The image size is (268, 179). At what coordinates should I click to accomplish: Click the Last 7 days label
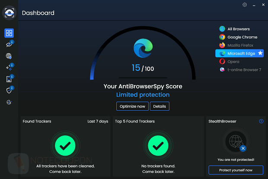point(98,121)
